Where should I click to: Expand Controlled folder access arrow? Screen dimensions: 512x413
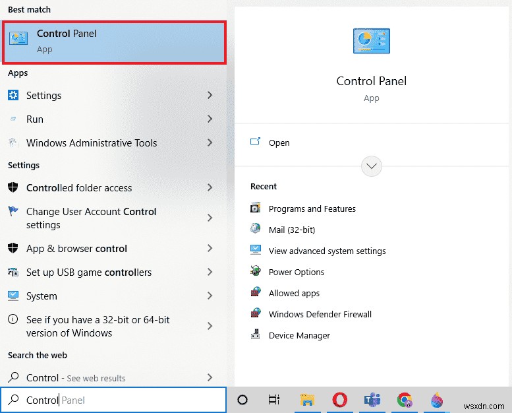[210, 187]
